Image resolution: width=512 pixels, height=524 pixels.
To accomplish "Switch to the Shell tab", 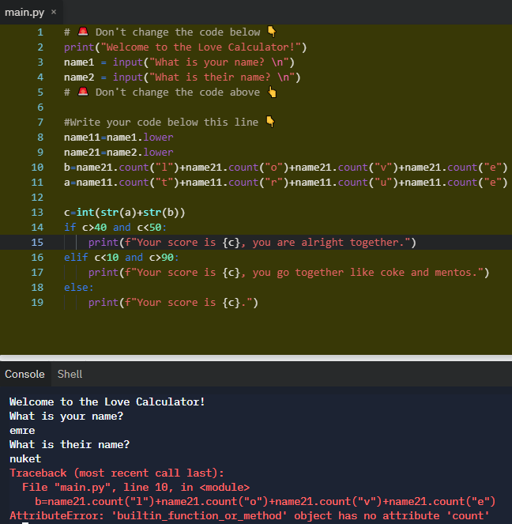I will (70, 374).
